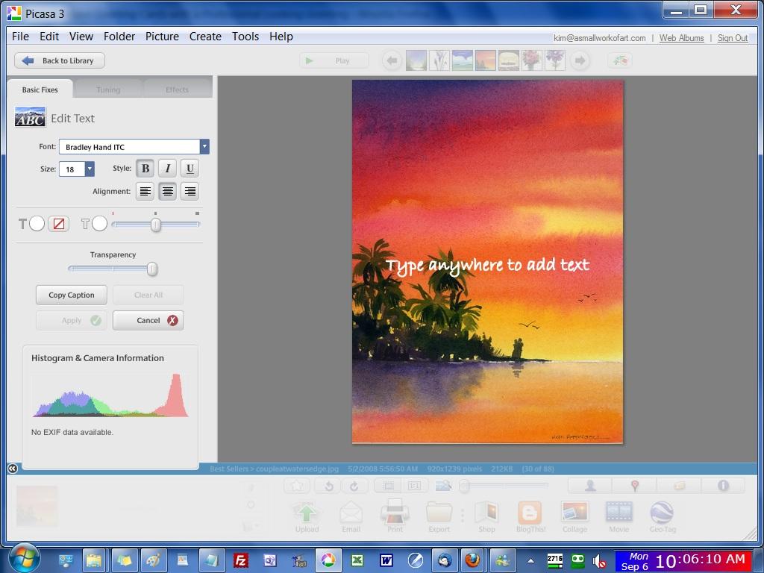Viewport: 764px width, 573px height.
Task: Click the ABC Edit Text icon
Action: [30, 117]
